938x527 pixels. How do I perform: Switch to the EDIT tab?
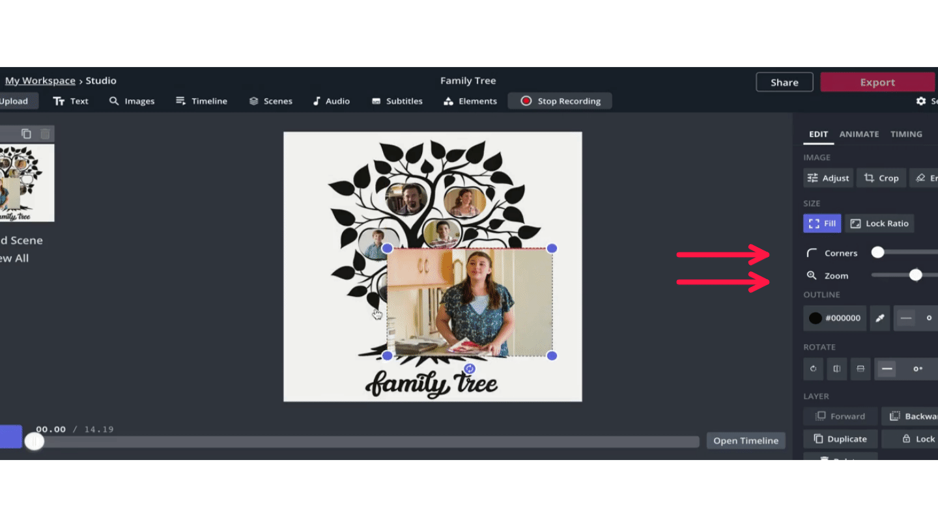click(x=818, y=134)
